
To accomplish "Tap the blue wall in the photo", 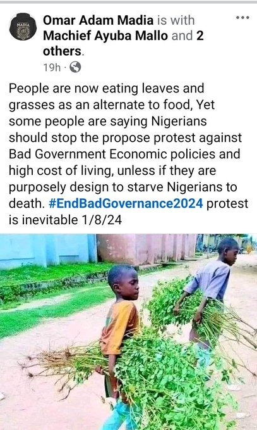I will [49, 250].
